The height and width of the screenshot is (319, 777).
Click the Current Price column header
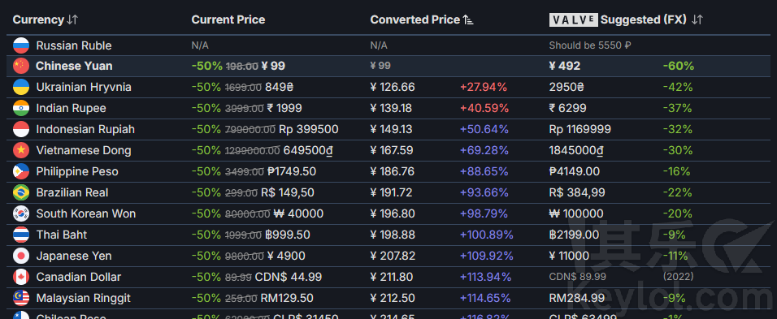click(x=228, y=19)
